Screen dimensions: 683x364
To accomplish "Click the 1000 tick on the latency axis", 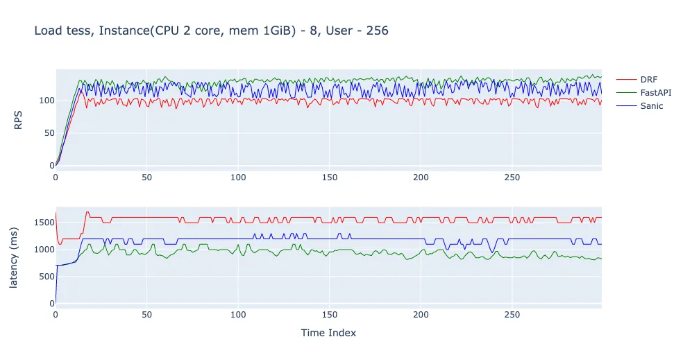I will tap(44, 250).
